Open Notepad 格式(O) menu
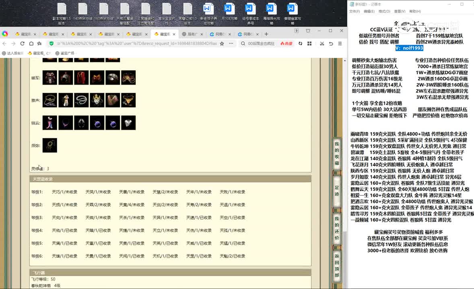474x289 pixels. click(384, 11)
